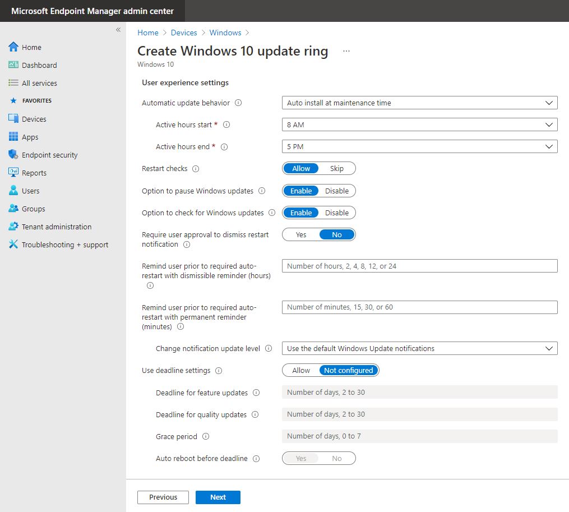Click the Previous button
This screenshot has height=512, width=569.
pos(163,497)
